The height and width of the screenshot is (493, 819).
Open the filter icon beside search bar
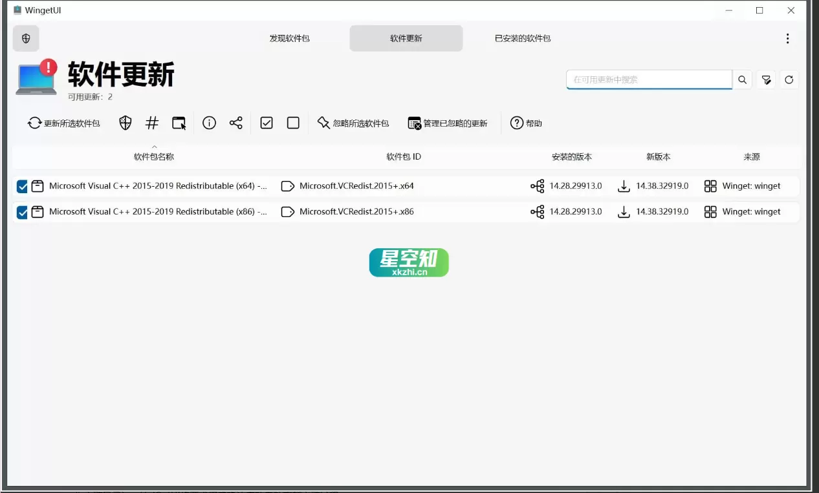766,79
